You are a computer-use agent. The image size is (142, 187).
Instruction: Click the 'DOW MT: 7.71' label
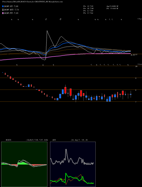click(11, 10)
